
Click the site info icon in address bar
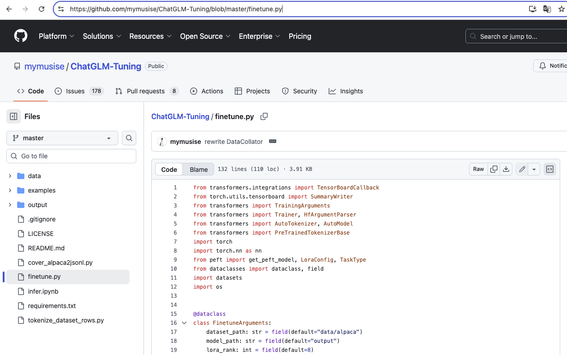click(61, 9)
